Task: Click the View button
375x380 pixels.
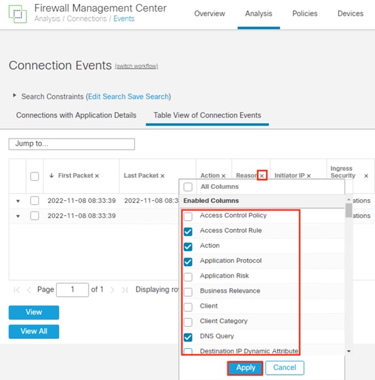Action: 34,312
